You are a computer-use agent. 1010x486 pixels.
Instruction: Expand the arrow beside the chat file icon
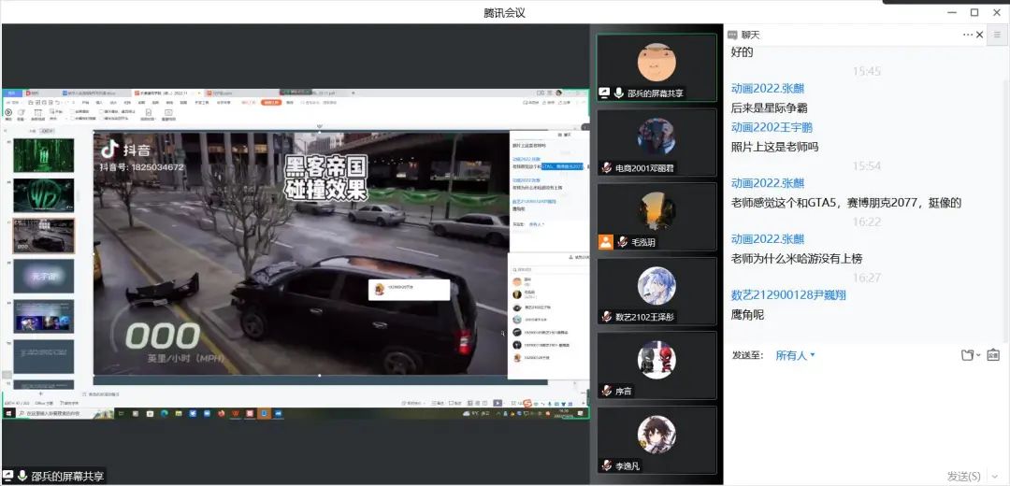pyautogui.click(x=978, y=355)
